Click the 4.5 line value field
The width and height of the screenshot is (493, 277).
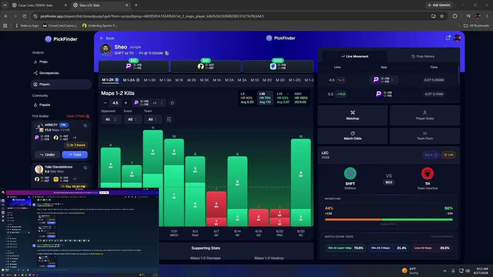(x=115, y=103)
